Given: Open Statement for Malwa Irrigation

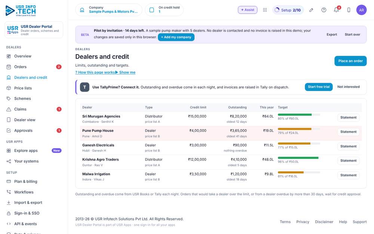Looking at the screenshot, I should (348, 175).
